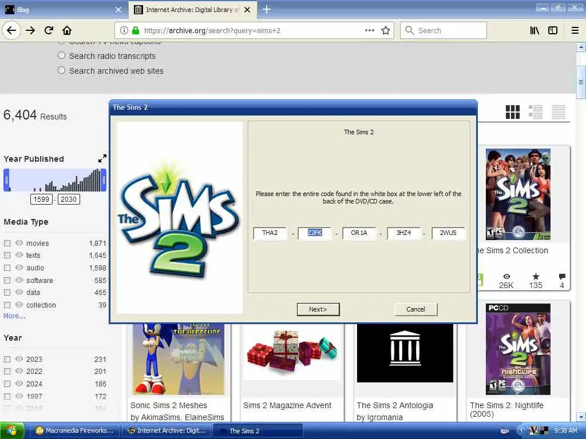This screenshot has height=439, width=586.
Task: Open the page actions three-dot menu
Action: [369, 30]
